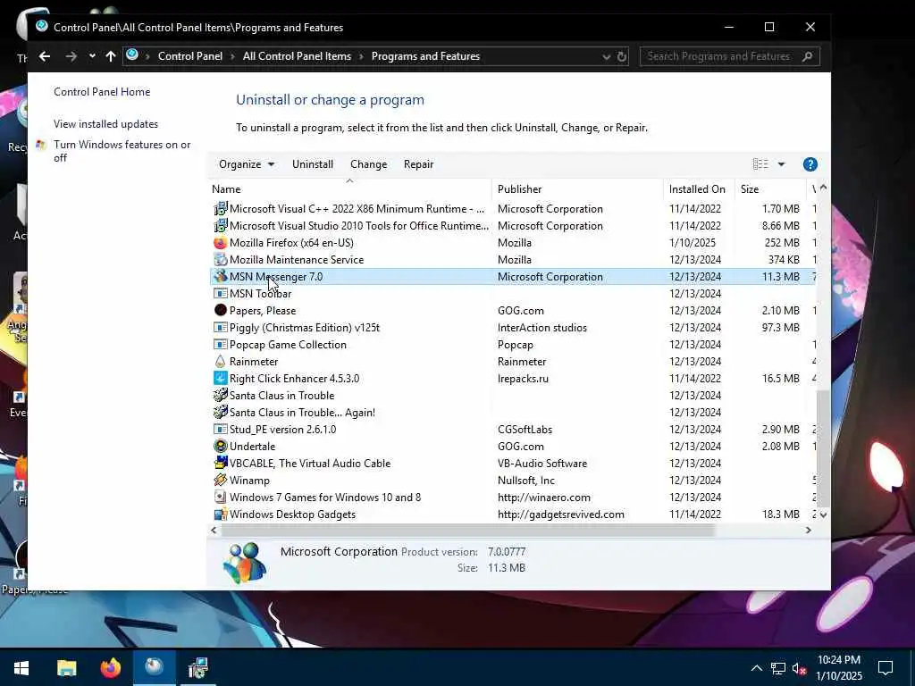The width and height of the screenshot is (915, 686).
Task: Select the MSN Messenger 7.0 row icon
Action: click(220, 277)
